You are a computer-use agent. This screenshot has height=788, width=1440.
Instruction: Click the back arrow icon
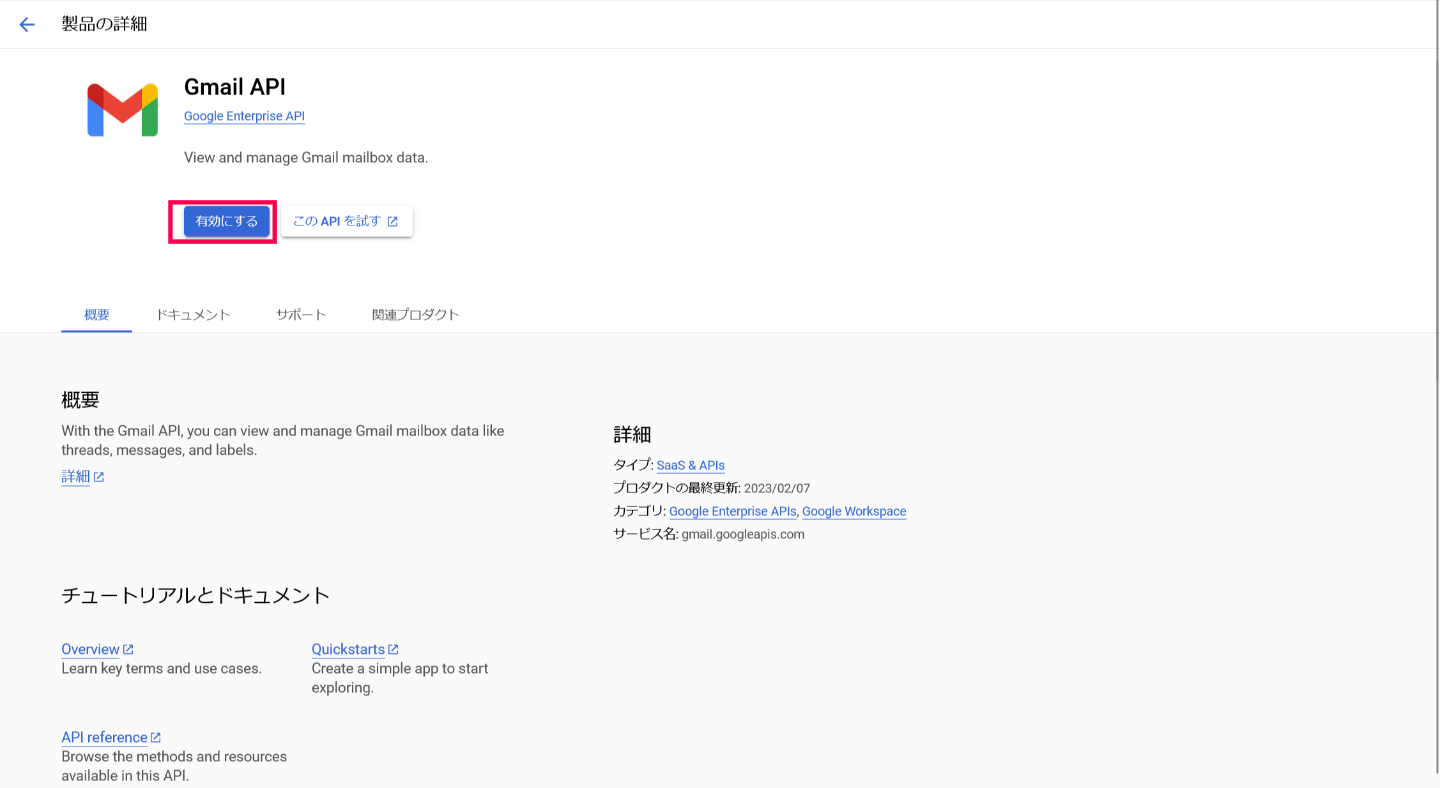(x=27, y=25)
